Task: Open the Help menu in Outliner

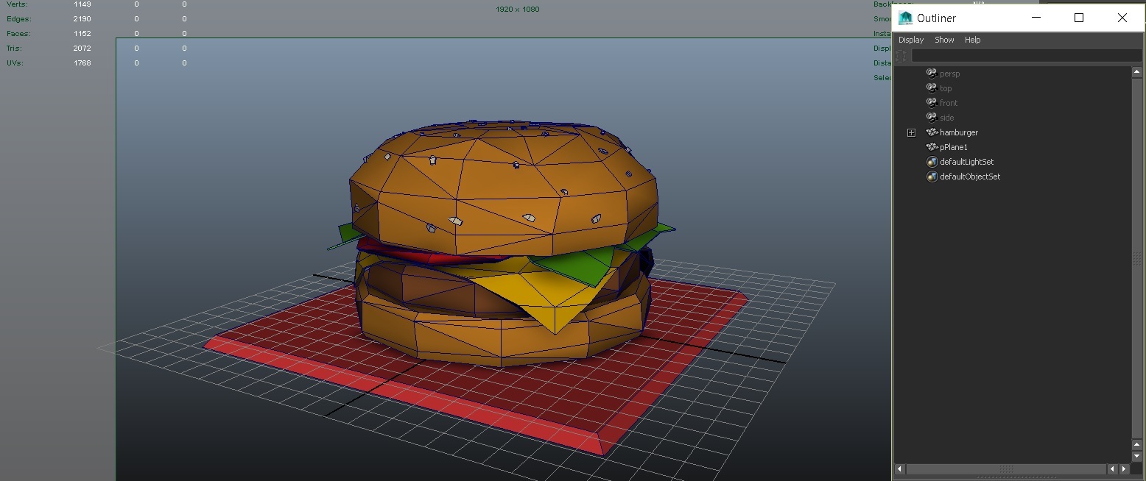Action: (x=973, y=40)
